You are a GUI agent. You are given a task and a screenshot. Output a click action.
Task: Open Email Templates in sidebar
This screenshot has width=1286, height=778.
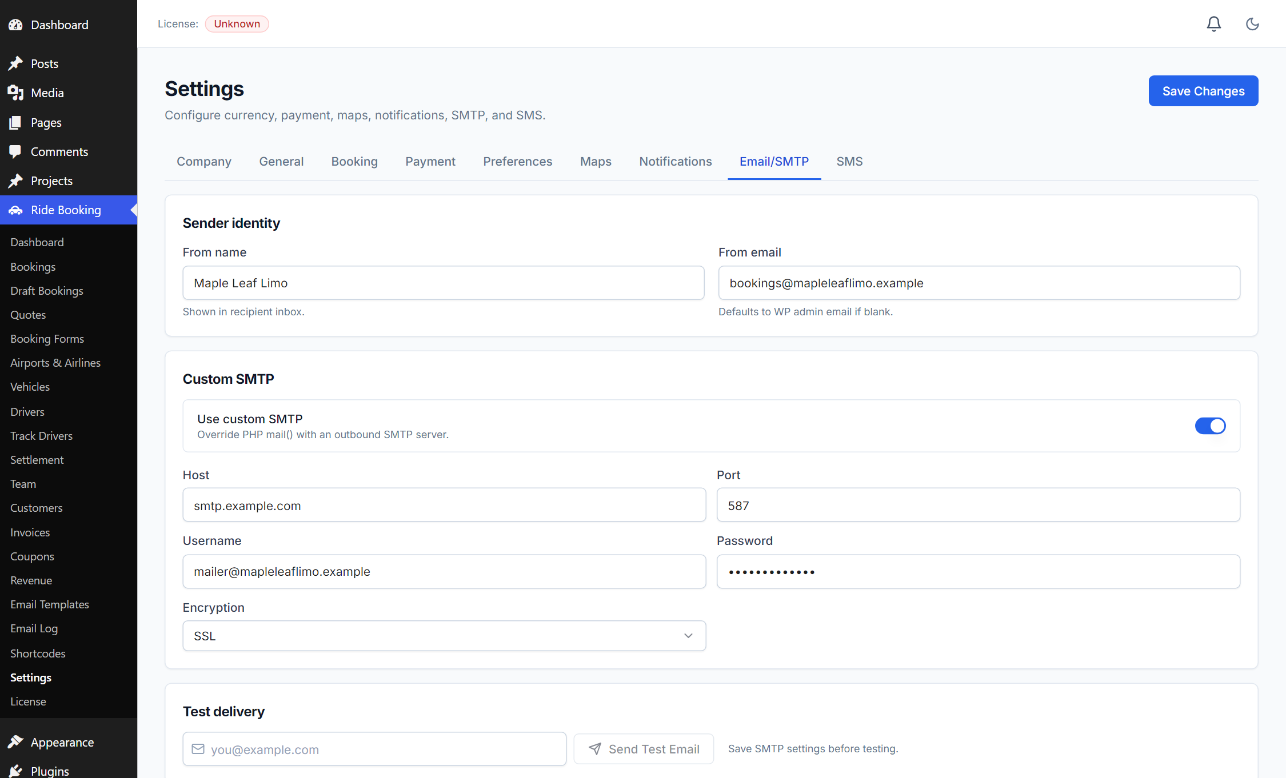(50, 604)
